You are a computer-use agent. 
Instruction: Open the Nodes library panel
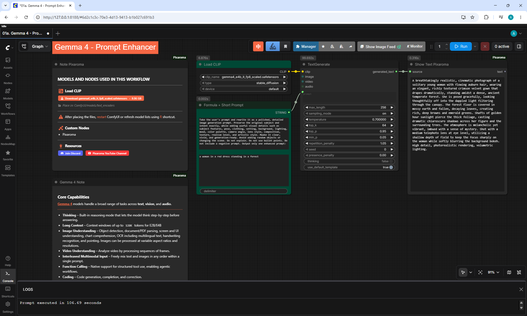[x=8, y=78]
